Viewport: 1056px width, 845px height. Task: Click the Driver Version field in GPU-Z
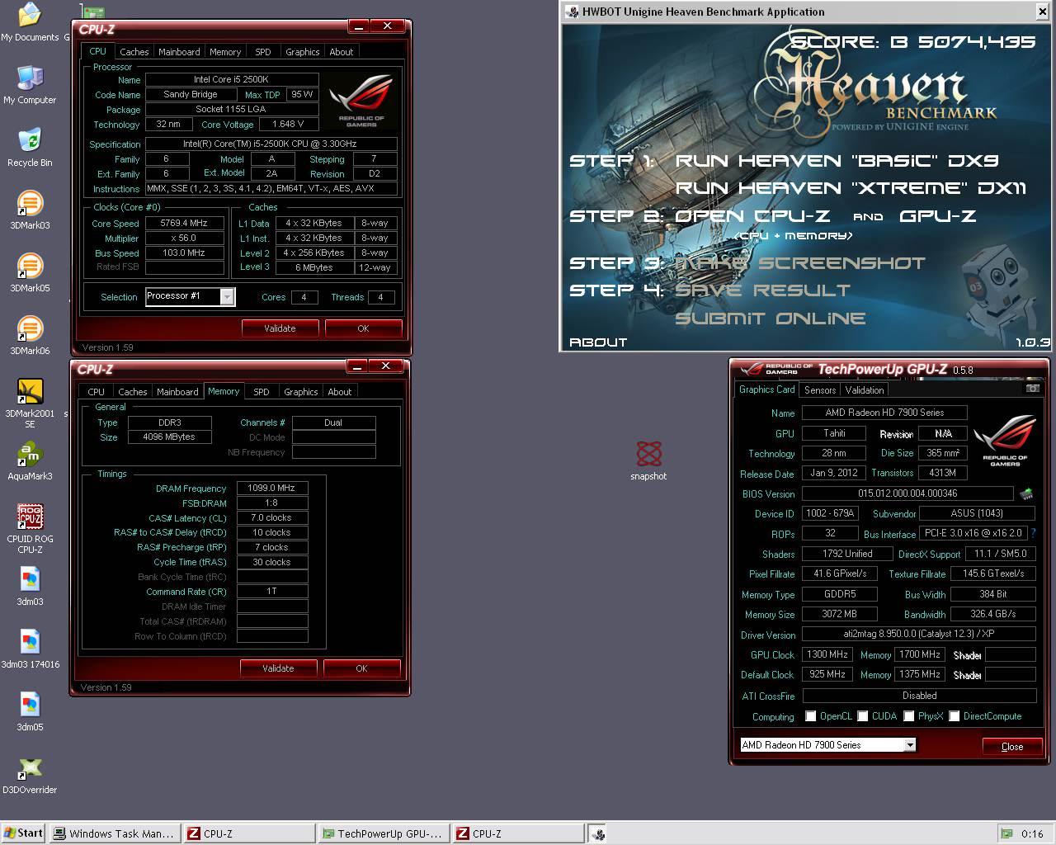[919, 634]
